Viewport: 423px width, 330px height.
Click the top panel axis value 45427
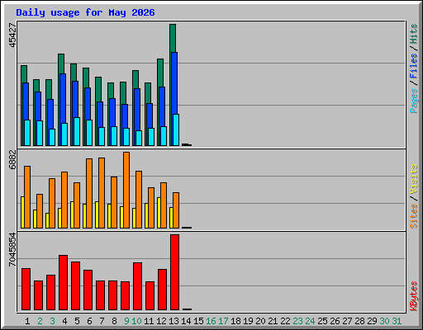[x=12, y=35]
